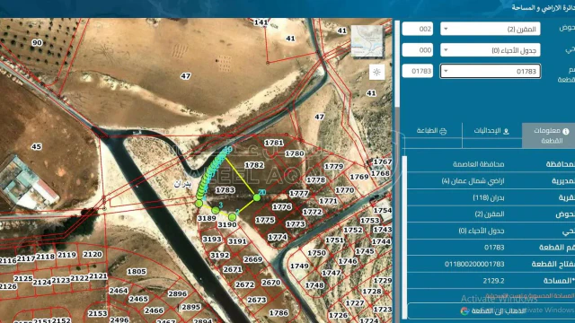The width and height of the screenshot is (575, 323).
Task: Click the brightness sun icon on the map
Action: [x=376, y=72]
